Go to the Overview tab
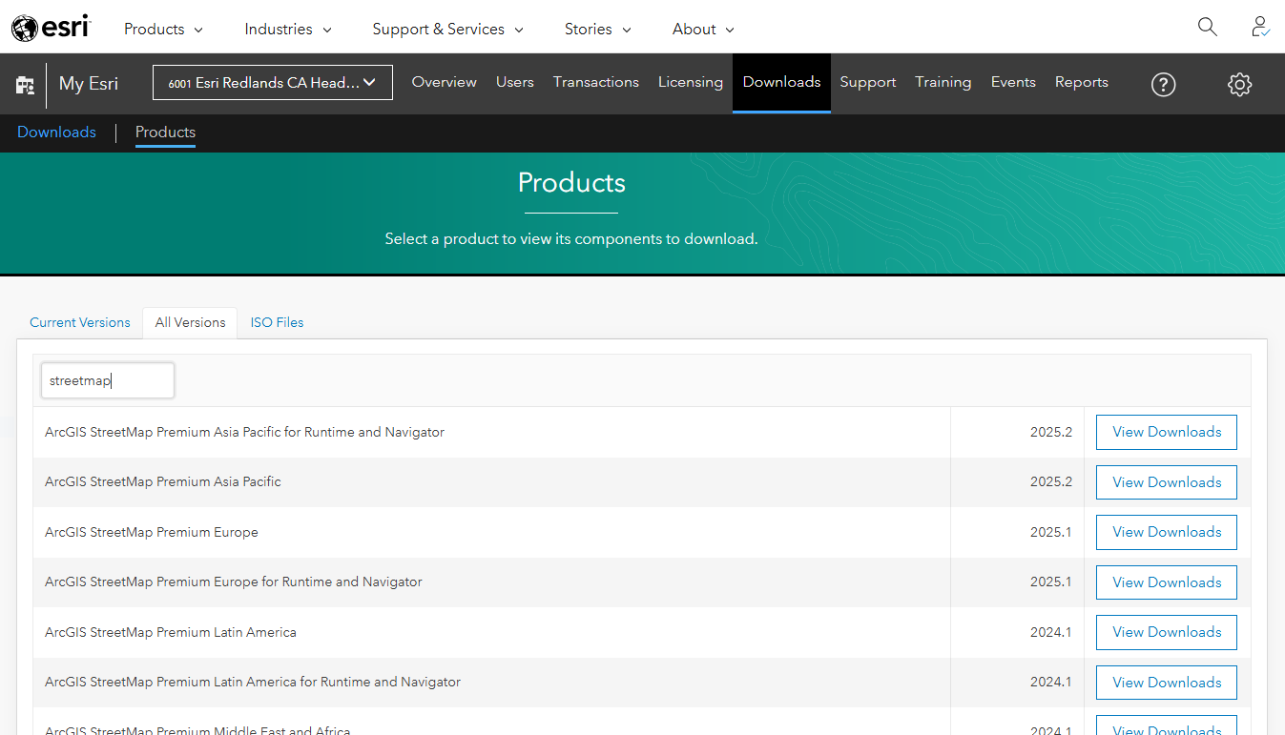The image size is (1285, 735). pyautogui.click(x=444, y=82)
